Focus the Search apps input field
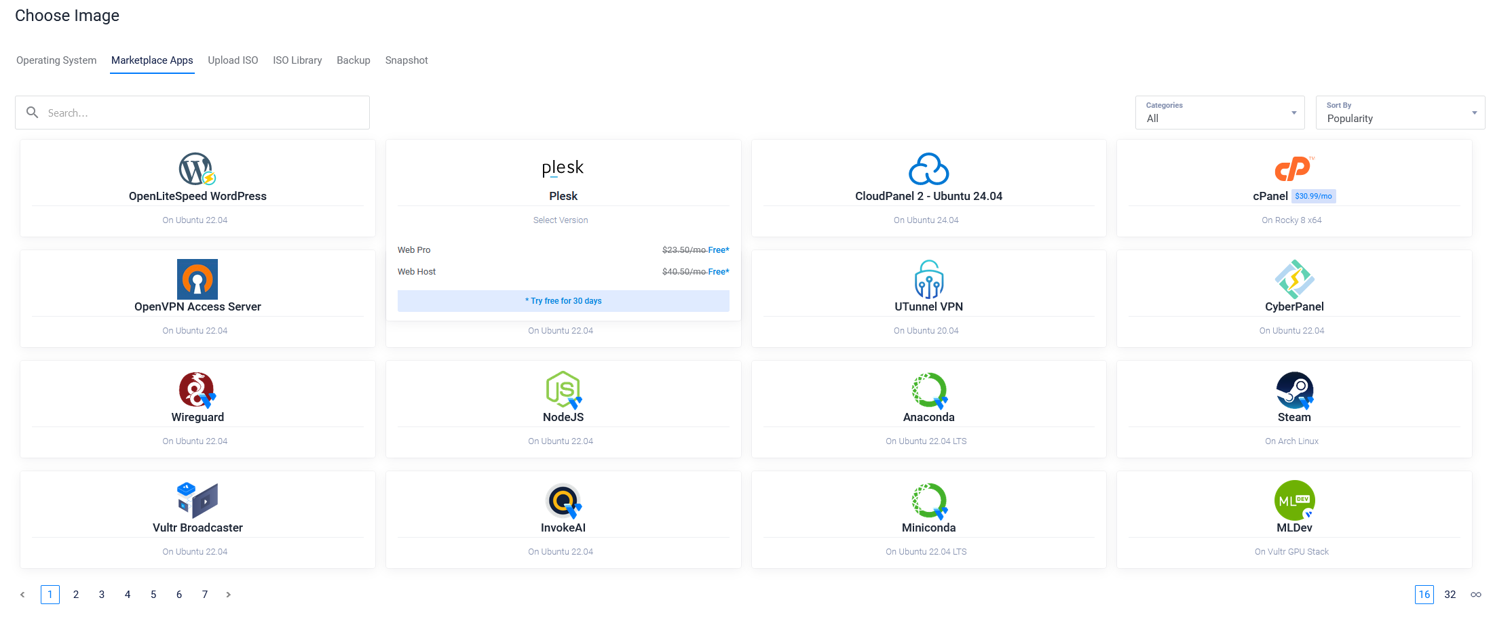The image size is (1493, 617). pyautogui.click(x=192, y=113)
